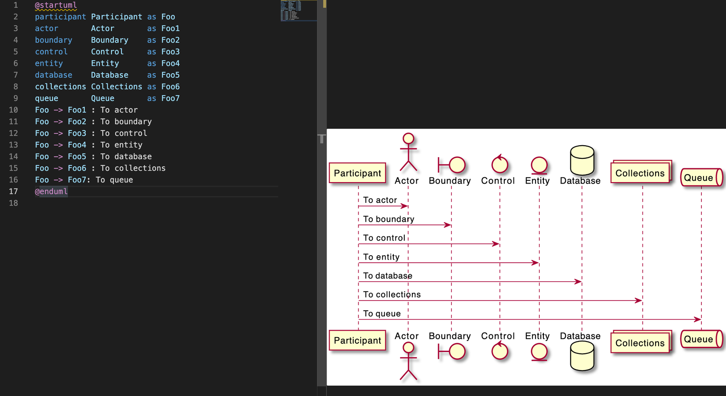
Task: Click the bottom Queue shape
Action: click(702, 339)
